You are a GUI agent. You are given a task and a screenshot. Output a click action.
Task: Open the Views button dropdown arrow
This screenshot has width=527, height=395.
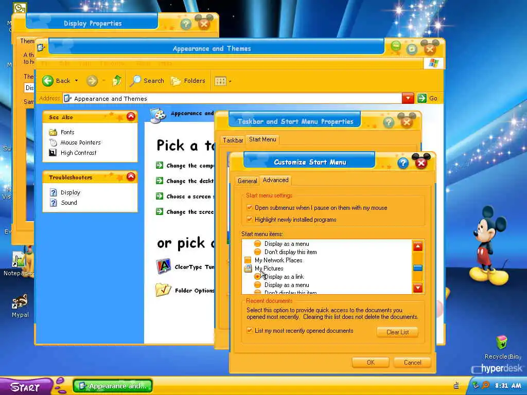tap(230, 81)
